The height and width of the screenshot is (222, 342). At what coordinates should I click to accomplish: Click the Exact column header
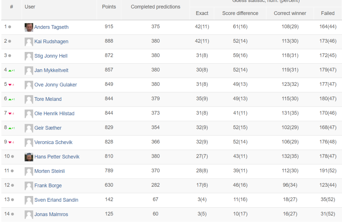click(202, 13)
